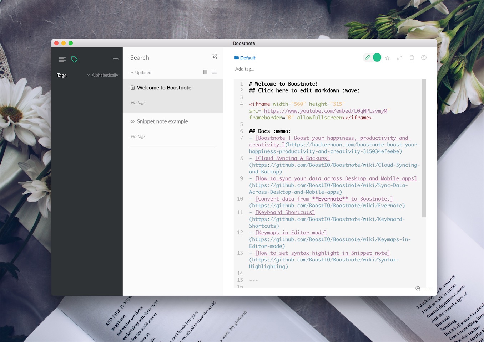This screenshot has width=484, height=342.
Task: Click the '## Docs :memo:' line
Action: (270, 131)
